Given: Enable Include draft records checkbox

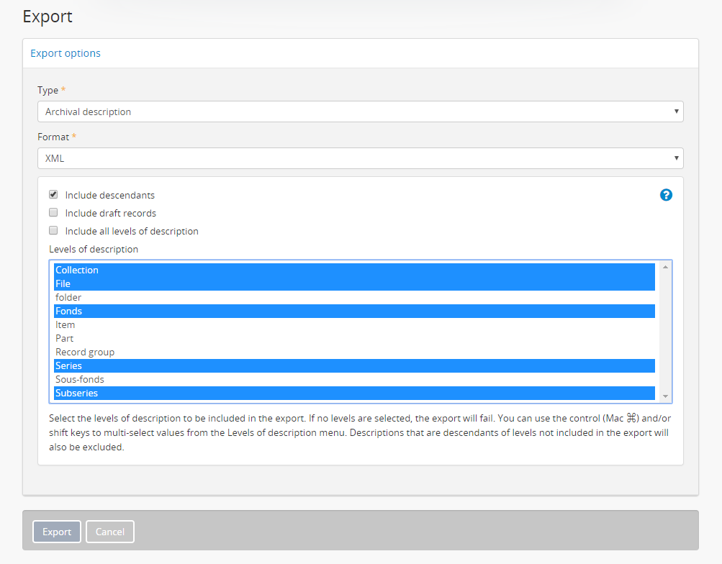Looking at the screenshot, I should pos(53,213).
